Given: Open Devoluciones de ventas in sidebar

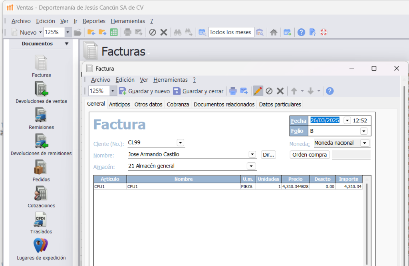Looking at the screenshot, I should point(41,89).
